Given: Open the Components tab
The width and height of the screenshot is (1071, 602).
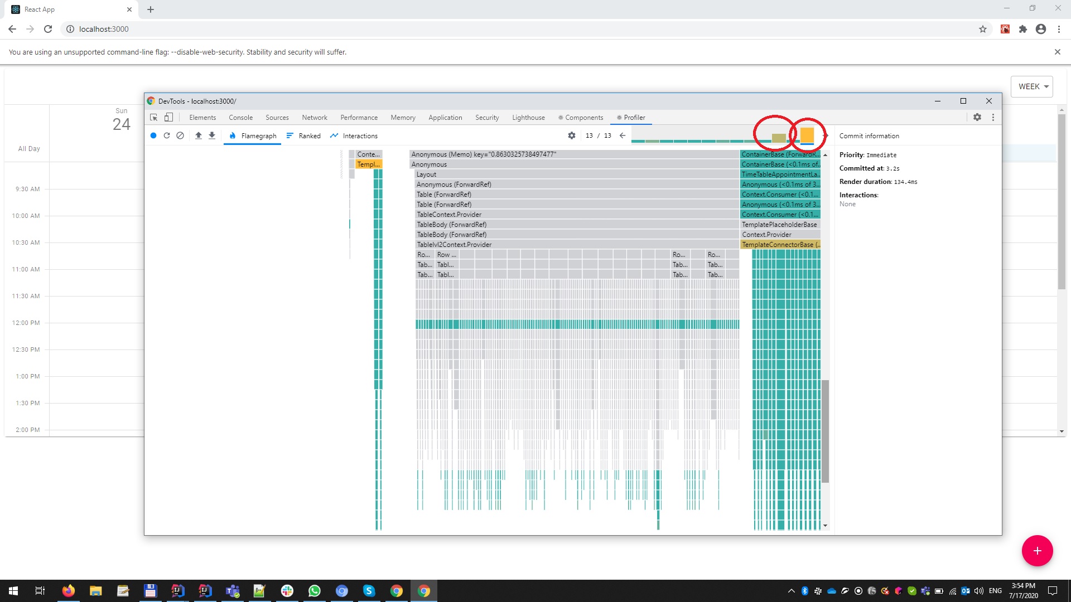Looking at the screenshot, I should click(x=581, y=118).
